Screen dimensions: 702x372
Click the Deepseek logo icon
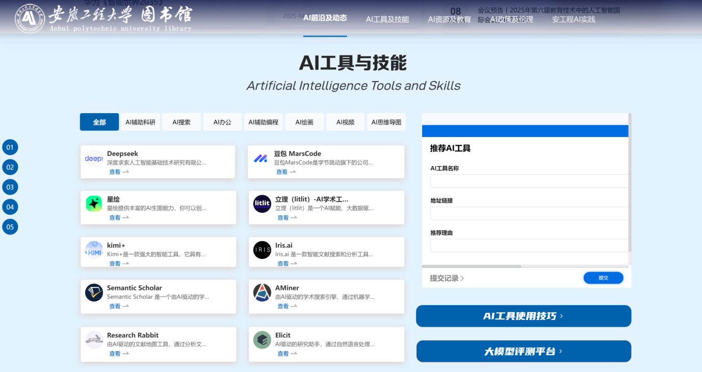point(94,158)
